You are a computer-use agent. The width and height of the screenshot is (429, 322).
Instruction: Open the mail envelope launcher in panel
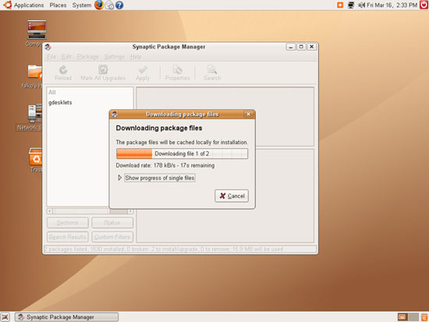[109, 5]
